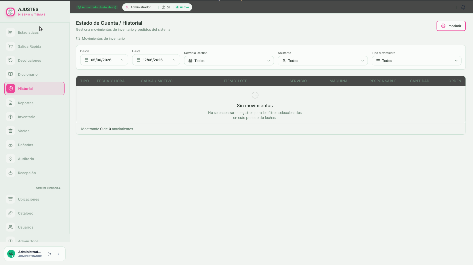Image resolution: width=473 pixels, height=265 pixels.
Task: Expand the Asistente filter dropdown
Action: [323, 61]
